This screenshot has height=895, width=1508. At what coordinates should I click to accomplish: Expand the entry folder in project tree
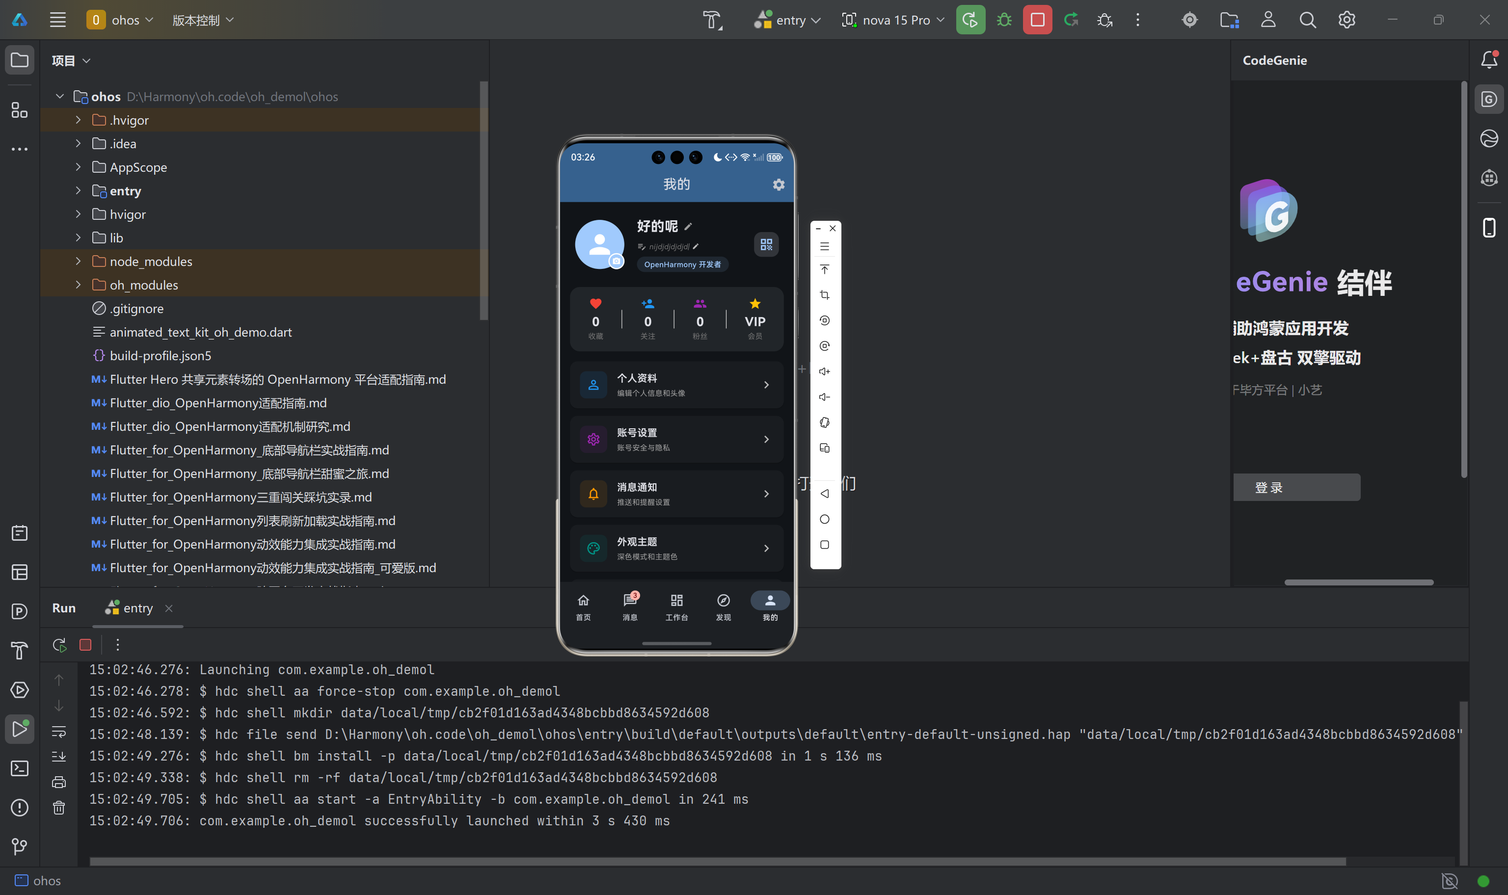tap(78, 190)
